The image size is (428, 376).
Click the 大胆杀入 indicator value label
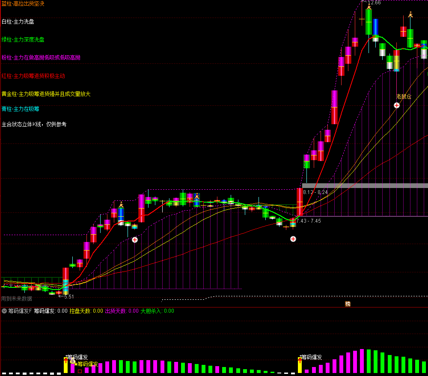157,311
